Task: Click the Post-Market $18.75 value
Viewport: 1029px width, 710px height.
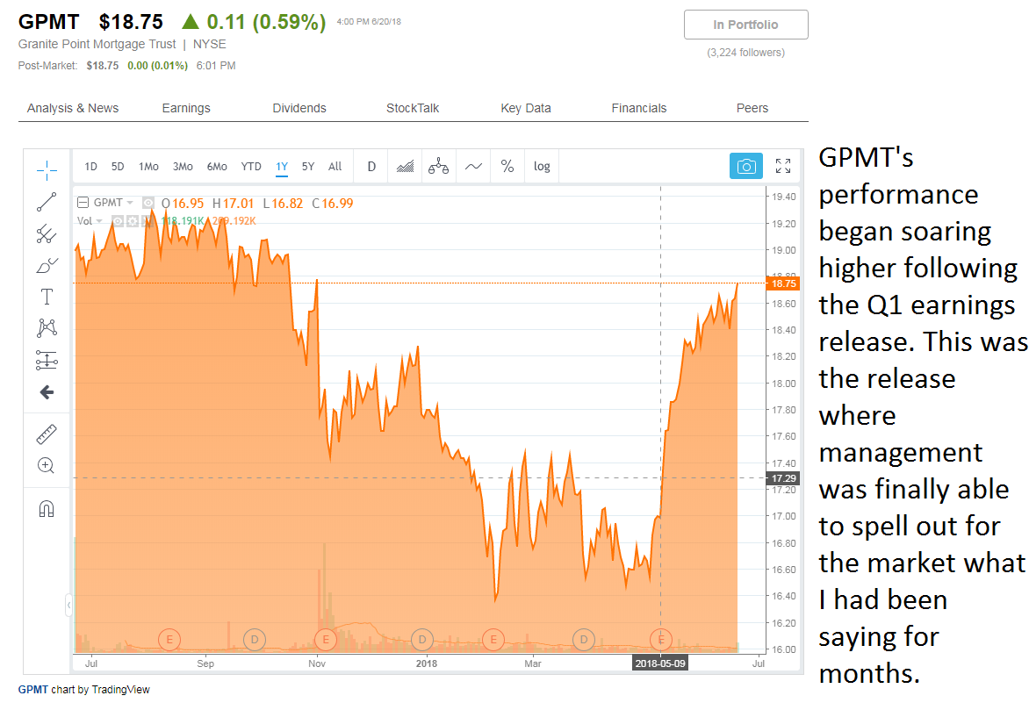Action: (x=103, y=66)
